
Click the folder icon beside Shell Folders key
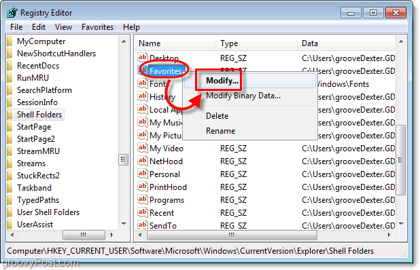(10, 115)
